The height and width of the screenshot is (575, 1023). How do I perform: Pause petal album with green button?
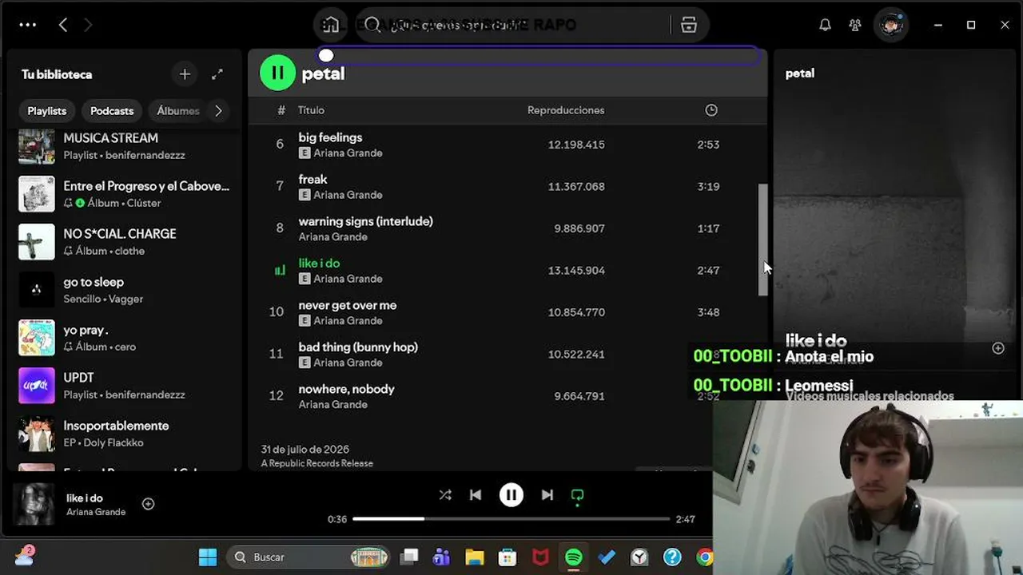coord(277,73)
